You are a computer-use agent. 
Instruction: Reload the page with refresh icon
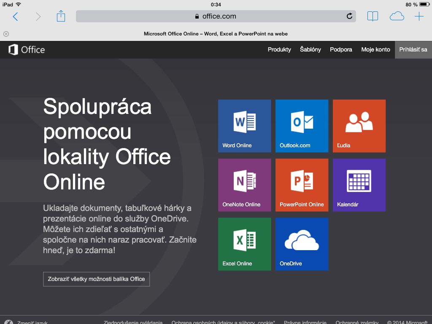[x=349, y=16]
